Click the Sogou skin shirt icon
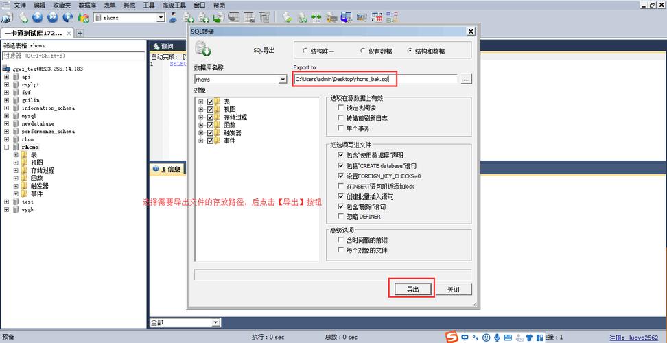 [529, 338]
